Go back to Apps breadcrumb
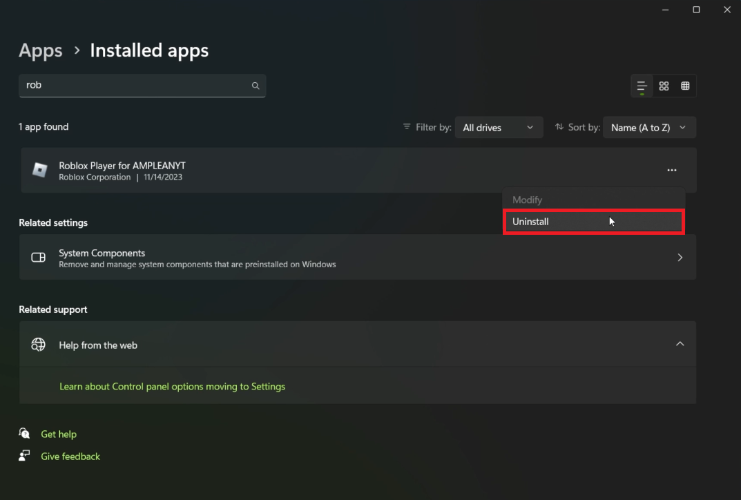This screenshot has width=741, height=500. pos(41,50)
